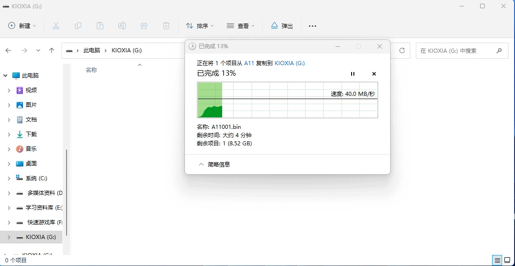Open the 排序 (Sort) dropdown
Viewport: 515px width, 266px height.
(200, 26)
